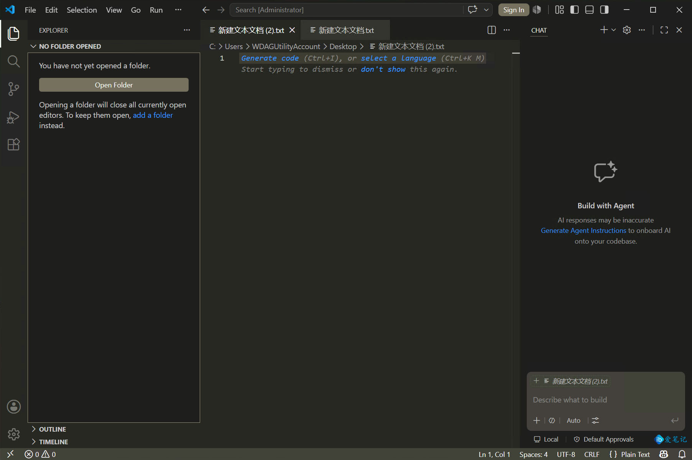Open chat settings gear

(x=627, y=30)
